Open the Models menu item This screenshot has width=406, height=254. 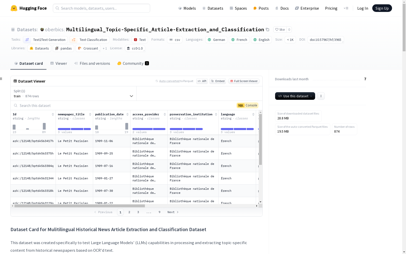coord(187,8)
